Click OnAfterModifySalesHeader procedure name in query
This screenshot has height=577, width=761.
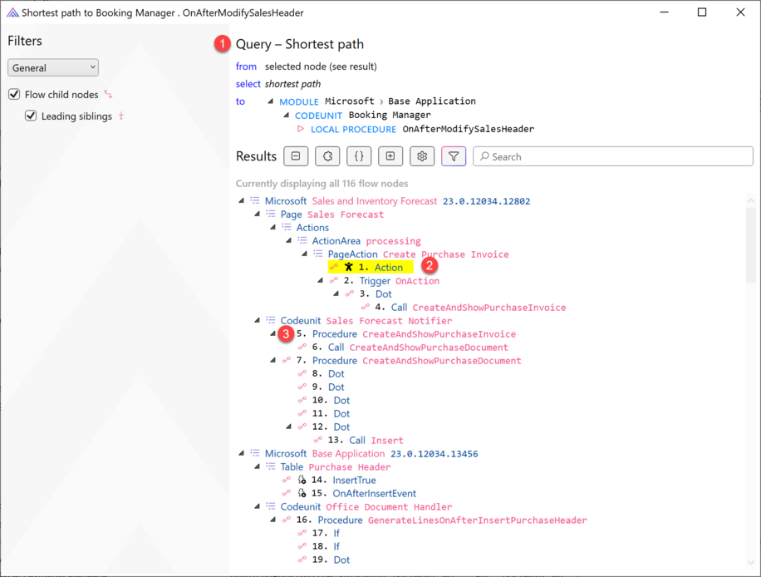[469, 129]
